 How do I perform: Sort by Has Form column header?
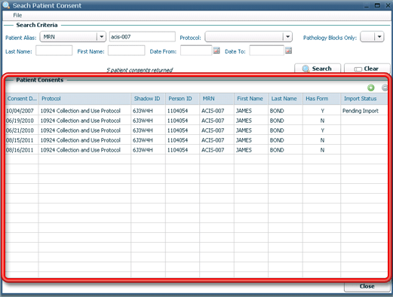point(321,99)
